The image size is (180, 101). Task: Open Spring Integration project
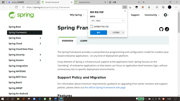point(18,66)
